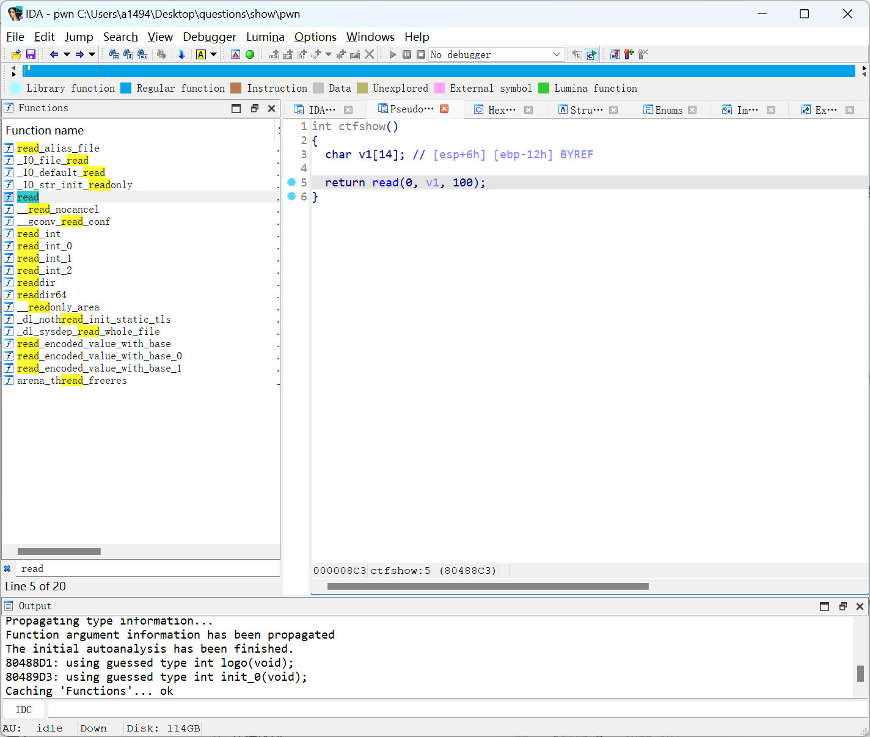
Task: Click the IDC command input line
Action: (458, 710)
